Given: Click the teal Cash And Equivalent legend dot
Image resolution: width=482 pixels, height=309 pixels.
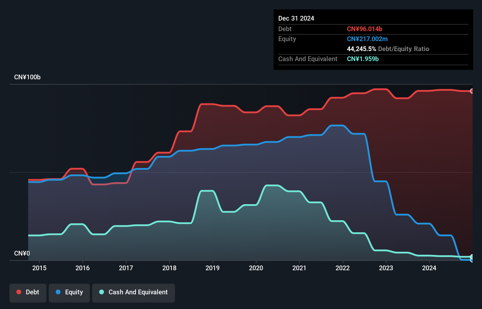Looking at the screenshot, I should point(102,292).
